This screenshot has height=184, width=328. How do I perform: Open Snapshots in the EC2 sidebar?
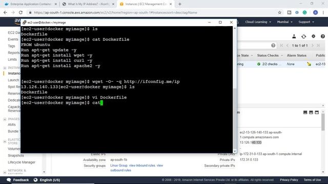[x=16, y=155]
